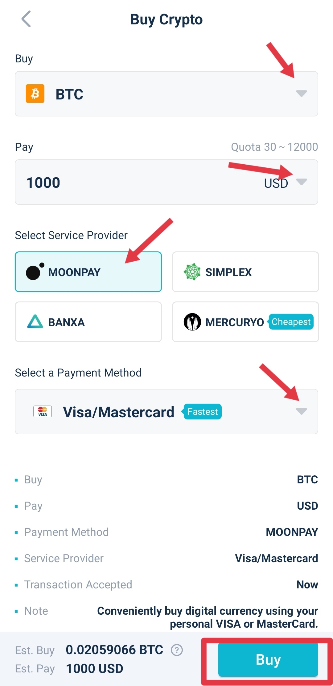Click the Fastest badge next to Visa/Mastercard
The width and height of the screenshot is (333, 686).
click(x=202, y=411)
